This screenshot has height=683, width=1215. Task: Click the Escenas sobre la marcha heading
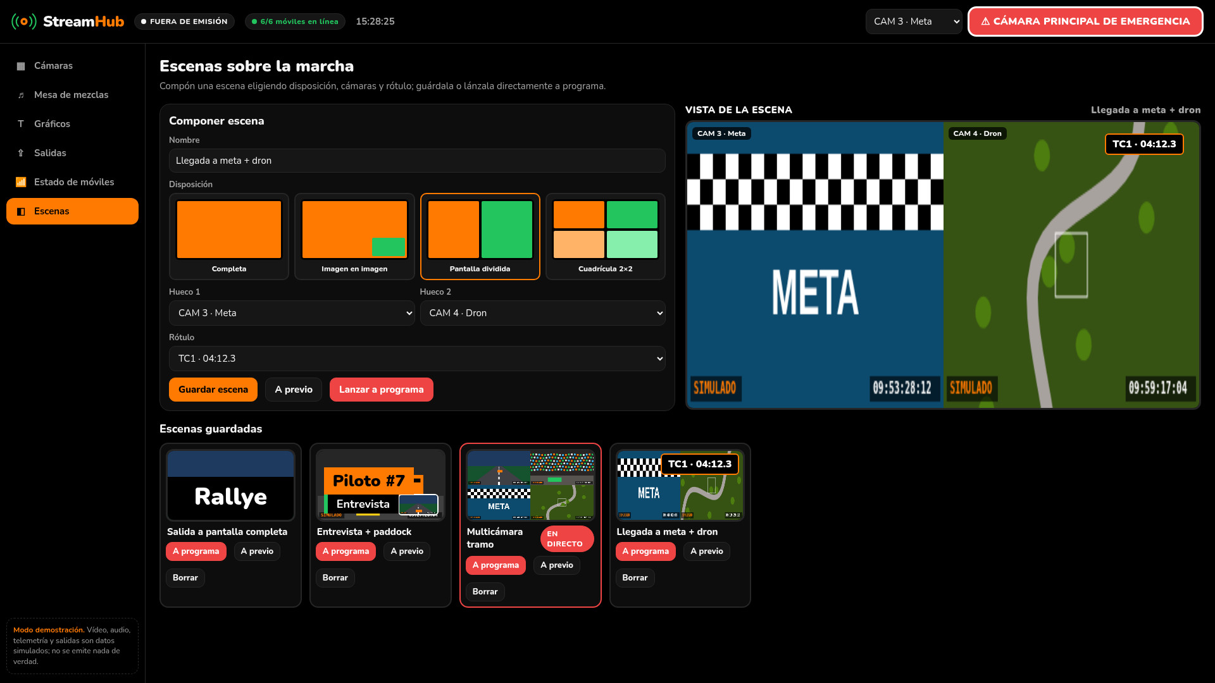point(257,66)
